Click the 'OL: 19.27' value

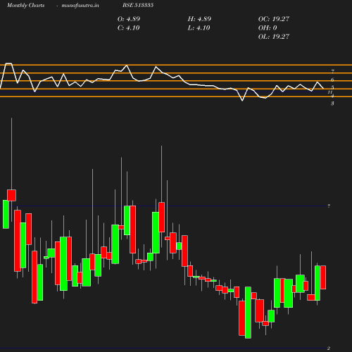(x=274, y=37)
